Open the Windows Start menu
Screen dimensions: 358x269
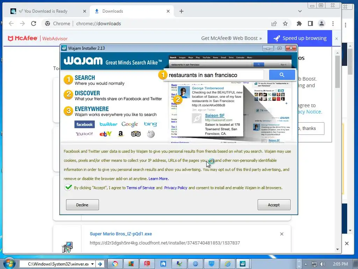[9, 263]
